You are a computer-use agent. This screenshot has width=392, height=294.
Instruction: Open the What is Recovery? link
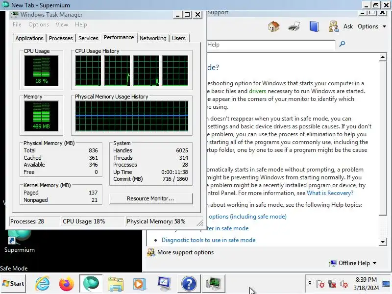[330, 193]
